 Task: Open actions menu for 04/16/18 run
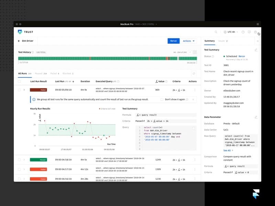[x=195, y=179]
